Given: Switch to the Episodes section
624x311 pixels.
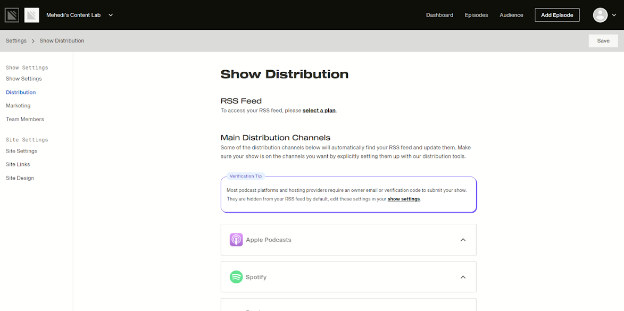Looking at the screenshot, I should [476, 15].
